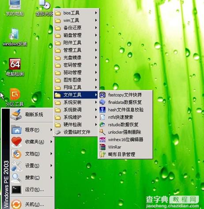Launch 畸形目录管理 from submenu
The width and height of the screenshot is (204, 209).
point(125,154)
